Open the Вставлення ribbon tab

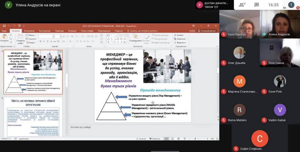pos(29,31)
